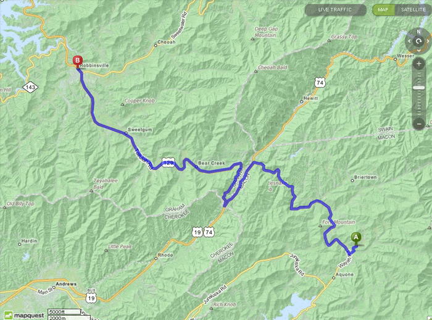Click the zoom in plus button
This screenshot has width=432, height=320.
(x=419, y=64)
